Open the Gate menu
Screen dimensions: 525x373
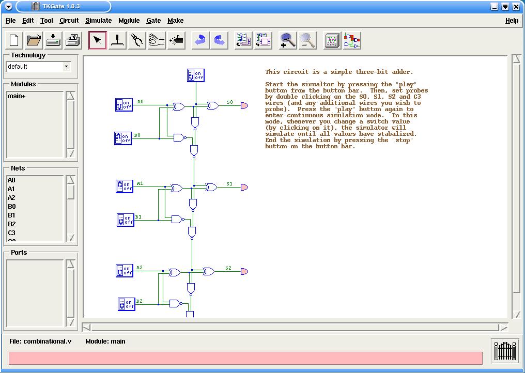pos(153,21)
